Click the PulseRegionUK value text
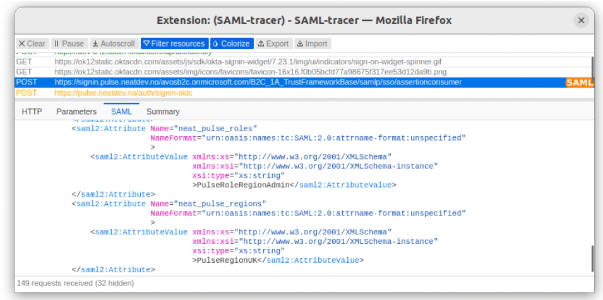Screen dimensions: 603x300 click(x=227, y=260)
